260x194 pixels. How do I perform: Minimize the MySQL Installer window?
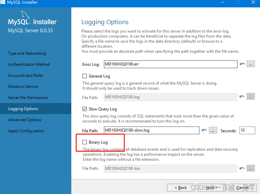[223, 2]
